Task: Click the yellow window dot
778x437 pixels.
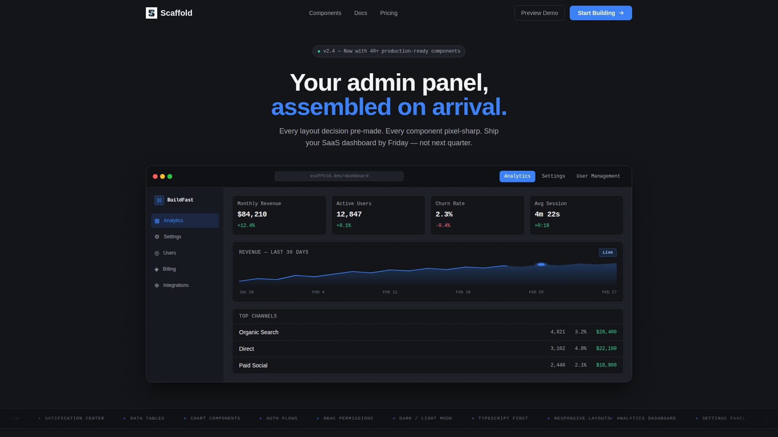Action: 162,176
